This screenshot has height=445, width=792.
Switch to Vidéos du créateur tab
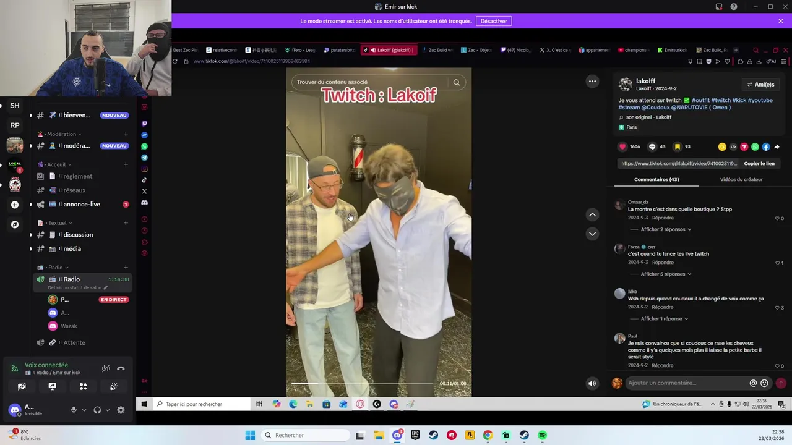pos(741,179)
